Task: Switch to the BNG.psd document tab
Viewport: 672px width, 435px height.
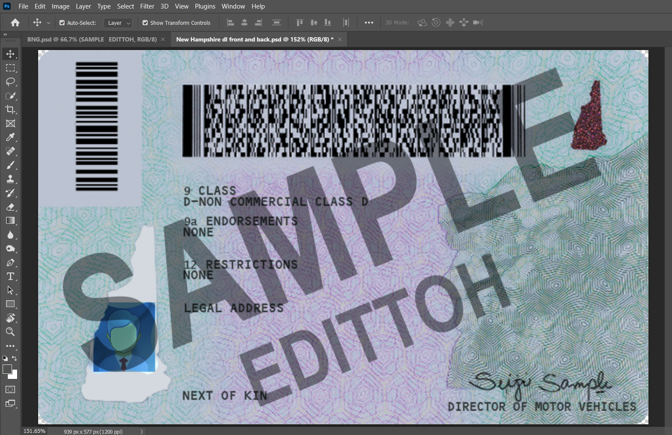Action: [x=92, y=39]
